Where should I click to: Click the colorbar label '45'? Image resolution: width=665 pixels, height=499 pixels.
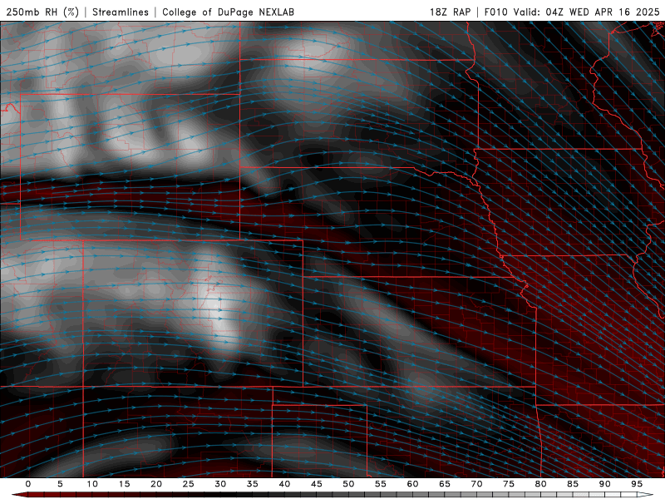316,484
